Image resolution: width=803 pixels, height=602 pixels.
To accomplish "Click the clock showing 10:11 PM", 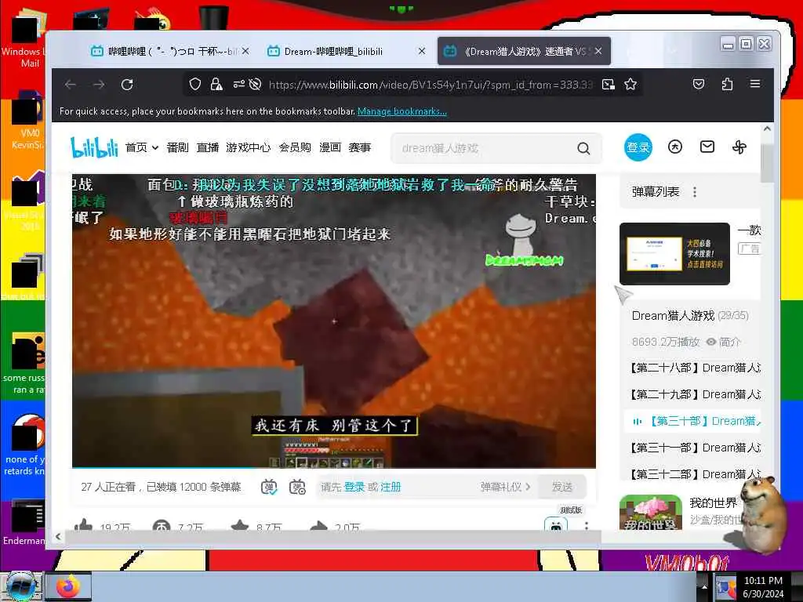I will pyautogui.click(x=763, y=581).
